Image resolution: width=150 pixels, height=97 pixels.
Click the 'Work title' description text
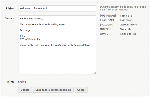click(126, 29)
